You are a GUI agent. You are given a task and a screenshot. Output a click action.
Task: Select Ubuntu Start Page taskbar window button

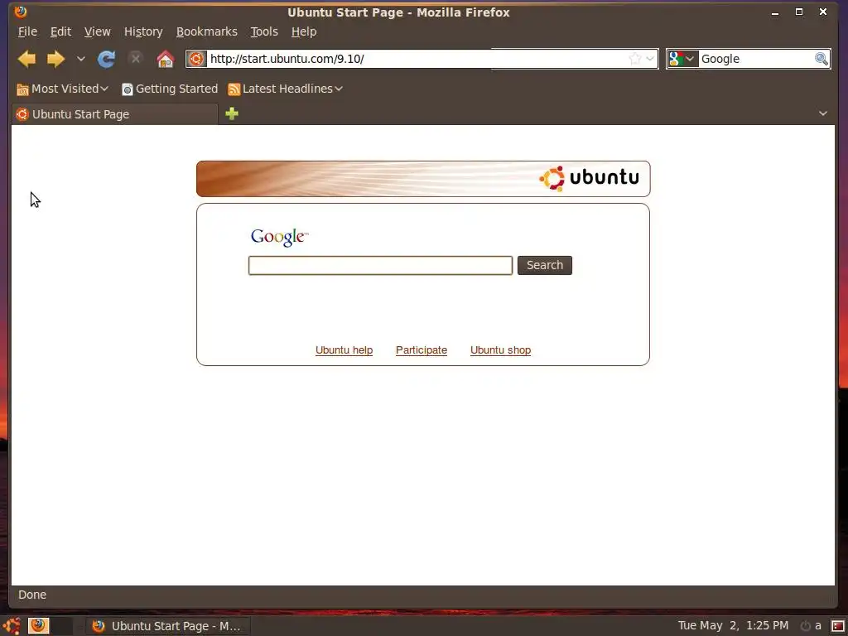click(167, 626)
